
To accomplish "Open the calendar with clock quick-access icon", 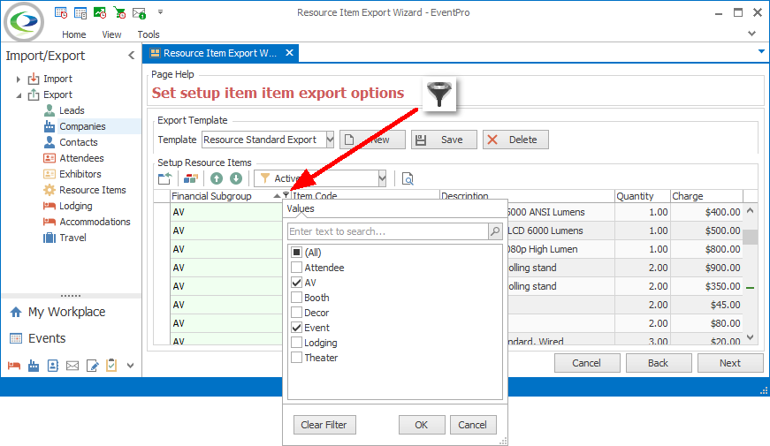I will coord(61,12).
